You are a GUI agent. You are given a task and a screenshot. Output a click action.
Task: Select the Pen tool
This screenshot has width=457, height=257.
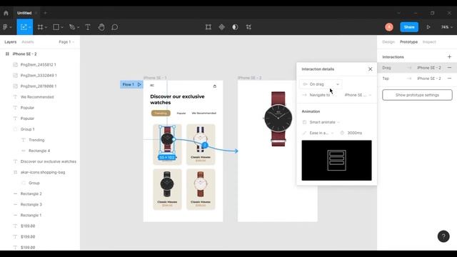tap(72, 27)
